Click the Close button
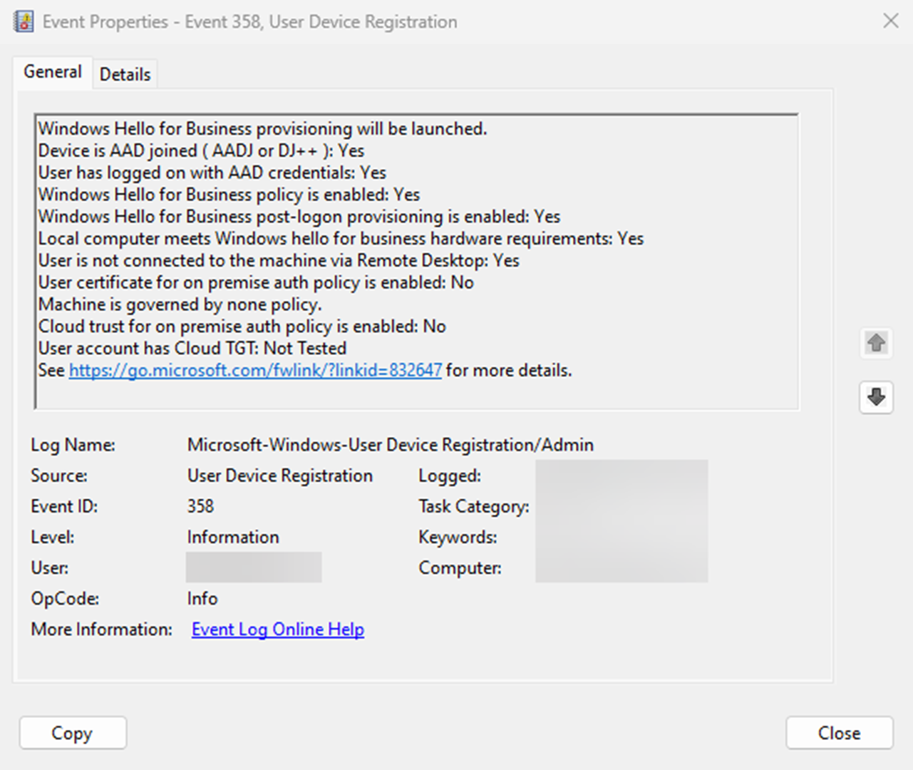913x770 pixels. tap(840, 733)
